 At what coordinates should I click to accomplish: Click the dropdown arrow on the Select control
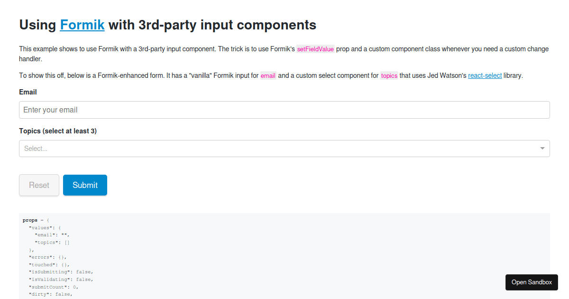point(541,149)
